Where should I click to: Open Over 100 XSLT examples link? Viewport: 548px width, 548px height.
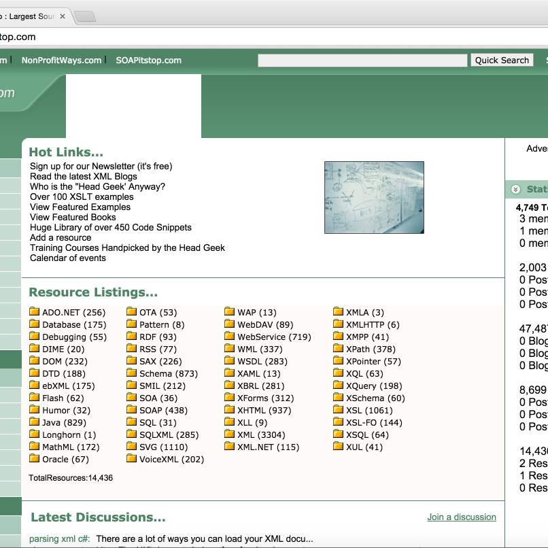tap(82, 196)
